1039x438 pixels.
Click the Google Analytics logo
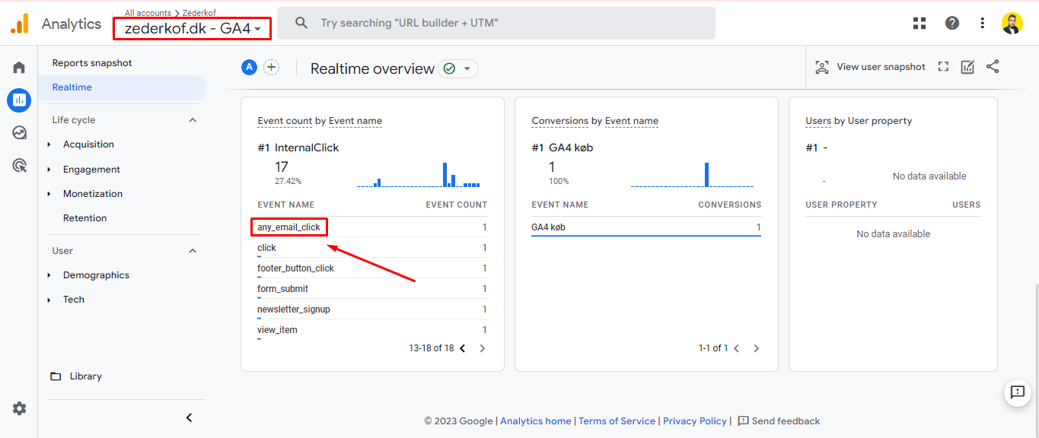[x=20, y=24]
